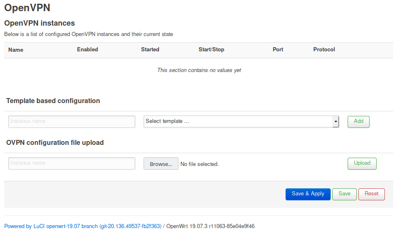Hit the Reset button
The height and width of the screenshot is (238, 394).
tap(371, 194)
